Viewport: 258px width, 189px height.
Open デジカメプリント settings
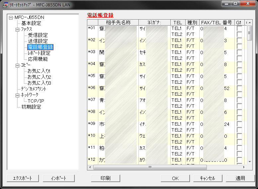34,89
